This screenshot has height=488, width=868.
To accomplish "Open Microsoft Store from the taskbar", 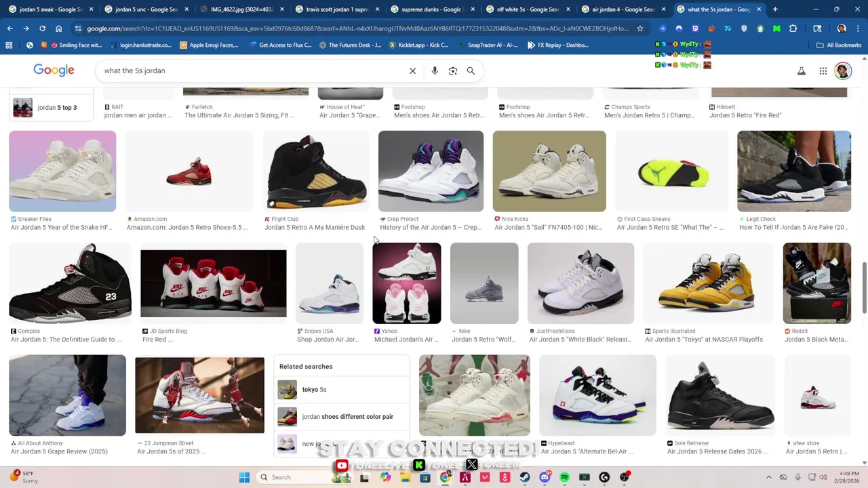I will [425, 477].
